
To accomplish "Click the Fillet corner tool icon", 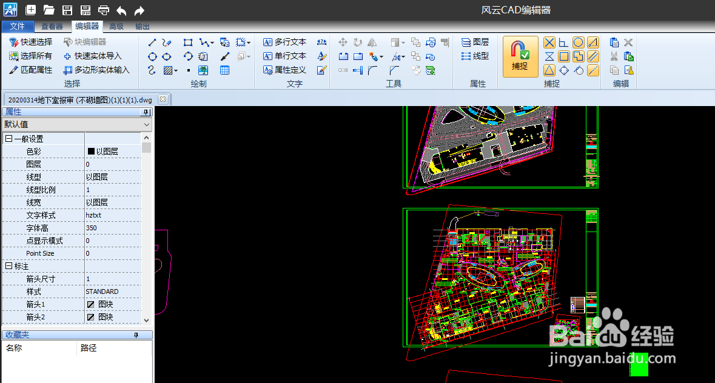I will click(x=372, y=70).
